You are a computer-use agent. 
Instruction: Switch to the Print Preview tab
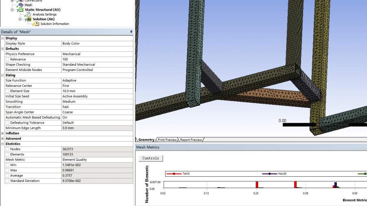coord(167,140)
